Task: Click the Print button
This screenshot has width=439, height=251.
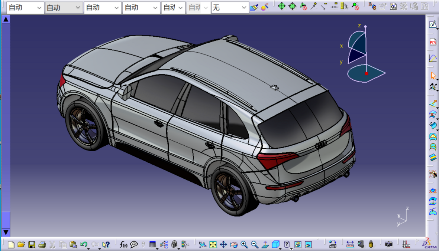Action: [42, 244]
